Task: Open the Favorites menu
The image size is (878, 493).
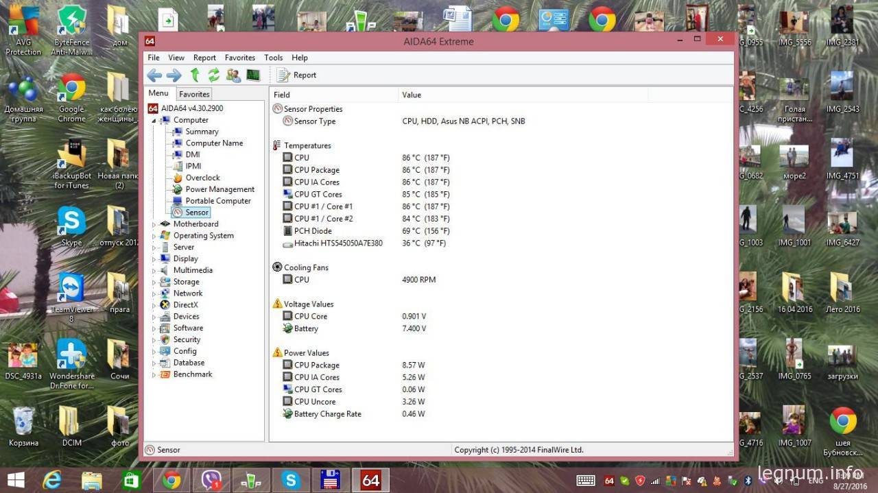Action: coord(240,58)
